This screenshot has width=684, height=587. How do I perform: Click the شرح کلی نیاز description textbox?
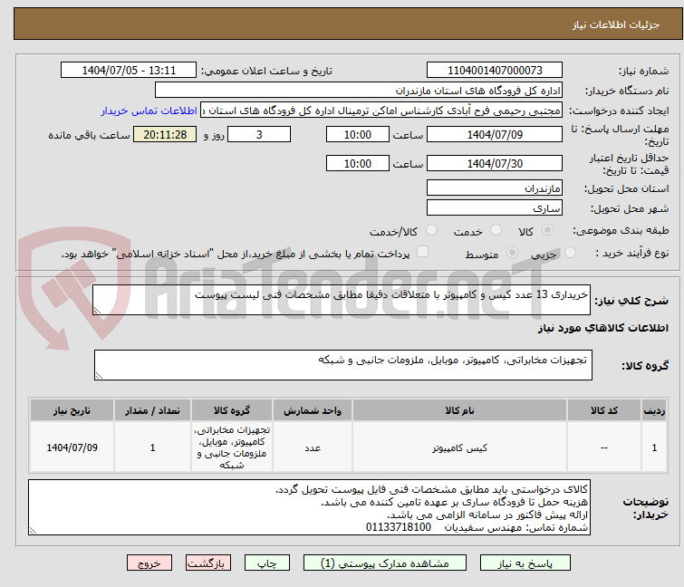pos(342,300)
